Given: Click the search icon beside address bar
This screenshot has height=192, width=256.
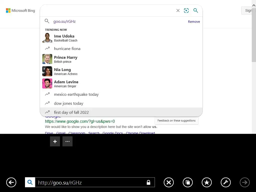Looking at the screenshot, I should 30,182.
